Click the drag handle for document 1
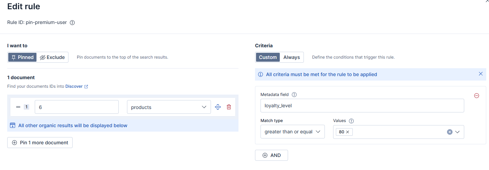This screenshot has width=489, height=170. click(18, 107)
